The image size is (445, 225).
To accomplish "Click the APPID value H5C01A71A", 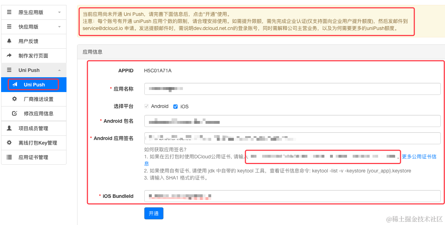I will click(158, 71).
